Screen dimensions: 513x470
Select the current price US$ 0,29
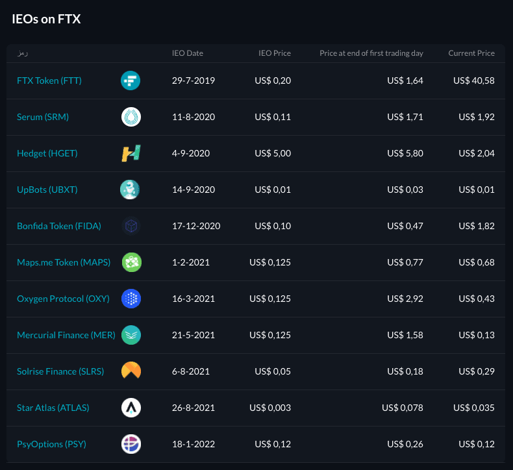click(x=477, y=371)
